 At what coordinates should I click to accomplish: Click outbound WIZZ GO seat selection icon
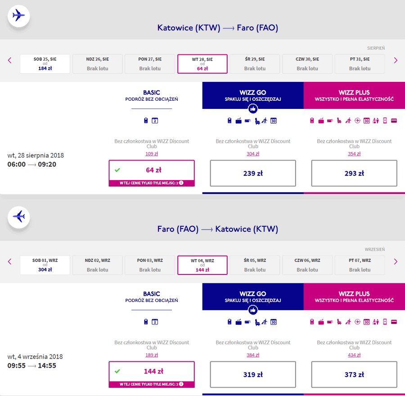tap(257, 121)
